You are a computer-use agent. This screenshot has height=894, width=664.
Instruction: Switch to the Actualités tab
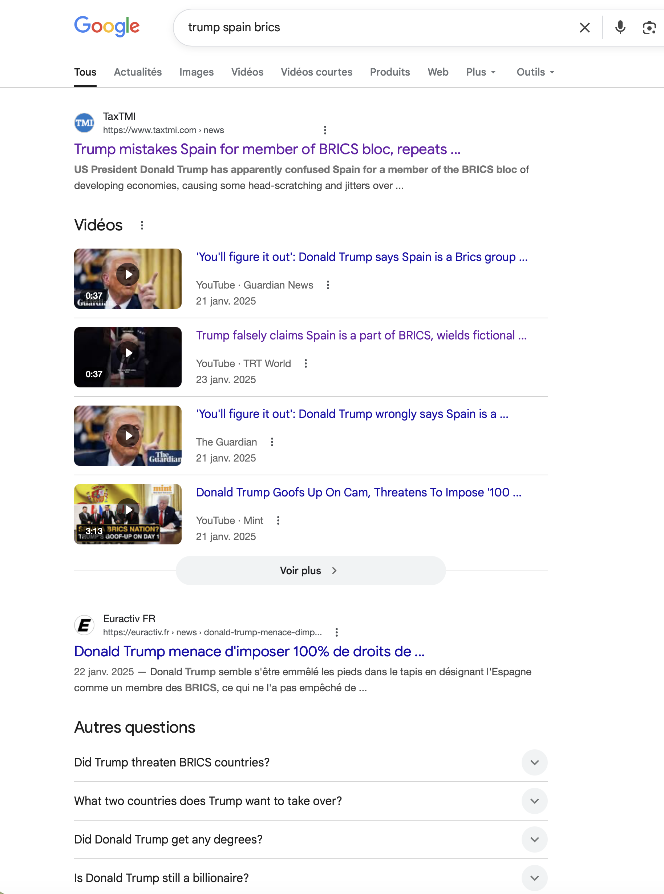137,72
